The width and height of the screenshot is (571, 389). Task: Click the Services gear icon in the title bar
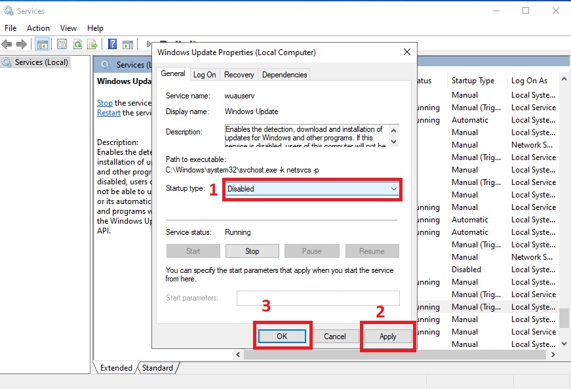click(8, 11)
